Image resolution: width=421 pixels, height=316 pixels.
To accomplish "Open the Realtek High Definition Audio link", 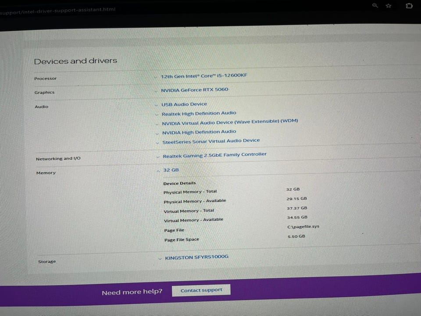I will 199,113.
